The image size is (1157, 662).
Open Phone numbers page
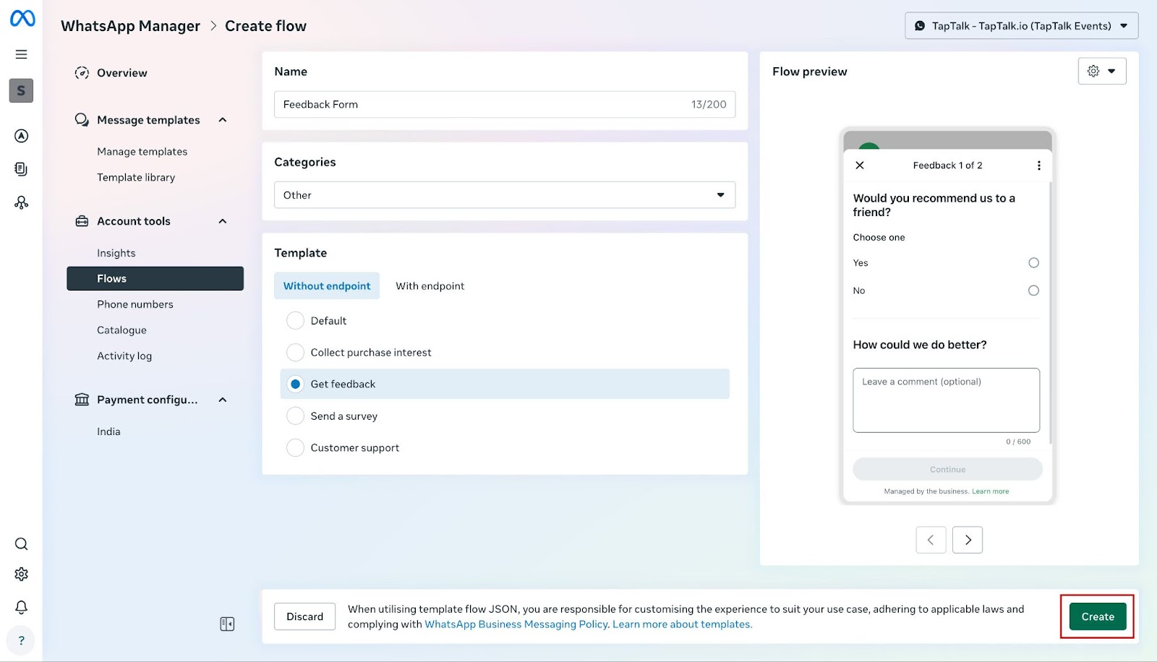135,304
